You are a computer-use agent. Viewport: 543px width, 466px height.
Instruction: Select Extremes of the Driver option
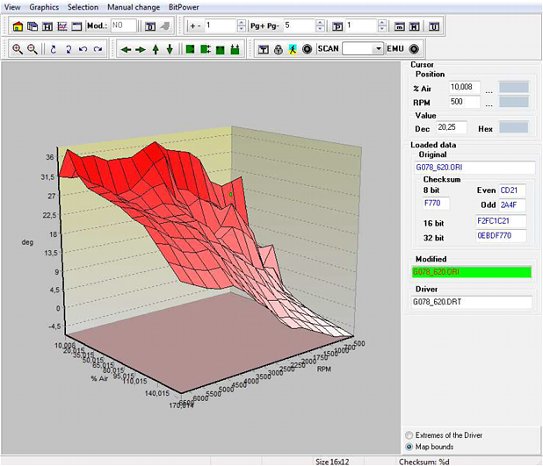point(408,435)
